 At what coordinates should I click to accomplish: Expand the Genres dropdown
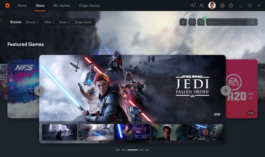(x=32, y=22)
